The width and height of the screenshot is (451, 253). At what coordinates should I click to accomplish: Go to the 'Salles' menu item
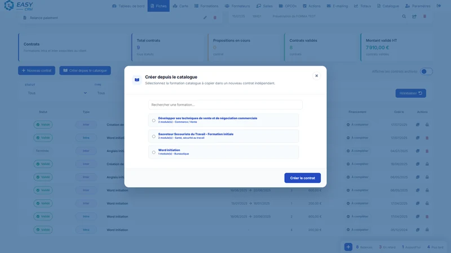(264, 6)
